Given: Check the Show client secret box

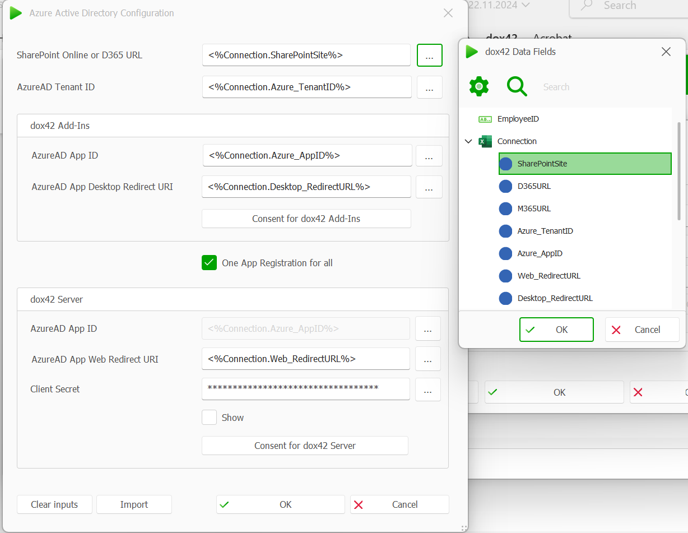Looking at the screenshot, I should [x=209, y=418].
